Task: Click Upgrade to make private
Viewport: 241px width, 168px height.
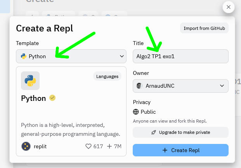Action: [x=180, y=132]
